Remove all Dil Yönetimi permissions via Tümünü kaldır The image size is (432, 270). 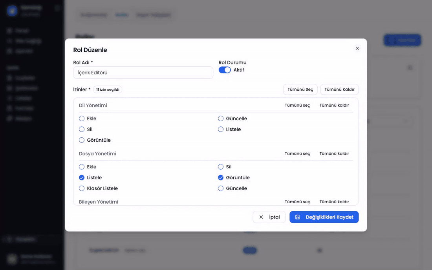click(334, 106)
